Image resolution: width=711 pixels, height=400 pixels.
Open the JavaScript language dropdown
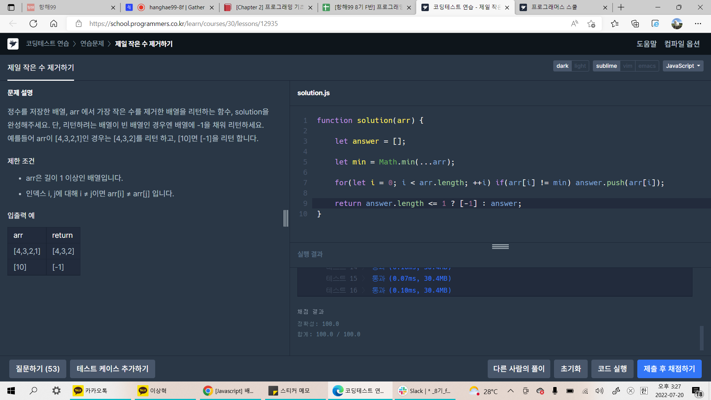tap(682, 66)
